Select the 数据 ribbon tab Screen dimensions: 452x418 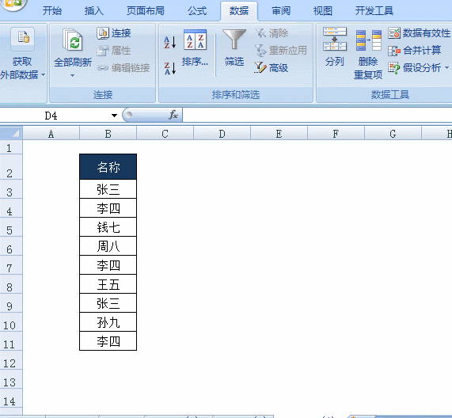point(239,11)
